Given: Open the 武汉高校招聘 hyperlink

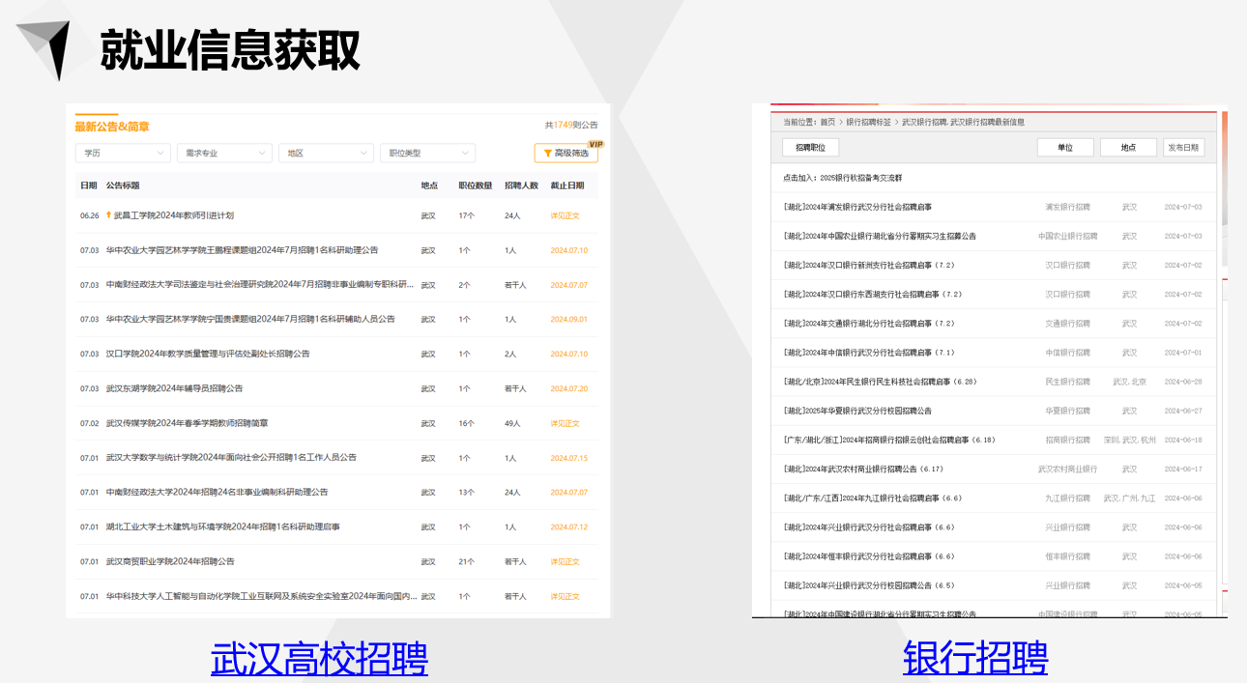Looking at the screenshot, I should coord(319,659).
